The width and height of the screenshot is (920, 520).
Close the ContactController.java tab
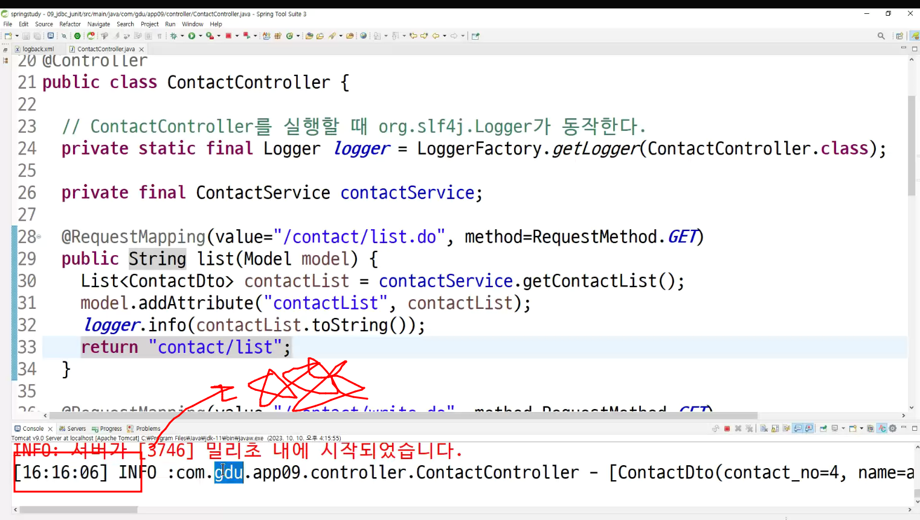pyautogui.click(x=141, y=49)
